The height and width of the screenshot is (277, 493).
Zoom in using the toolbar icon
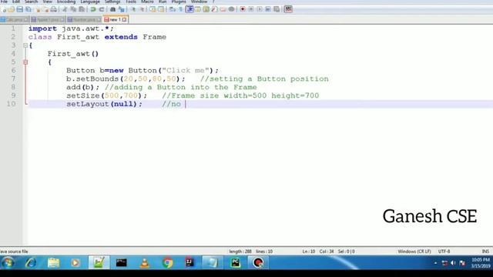tap(133, 9)
